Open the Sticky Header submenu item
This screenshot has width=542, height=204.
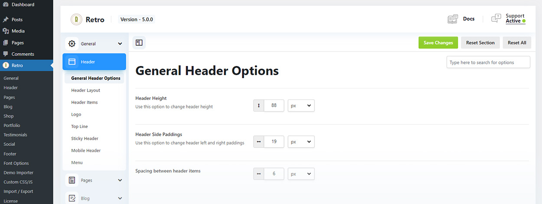tap(85, 138)
